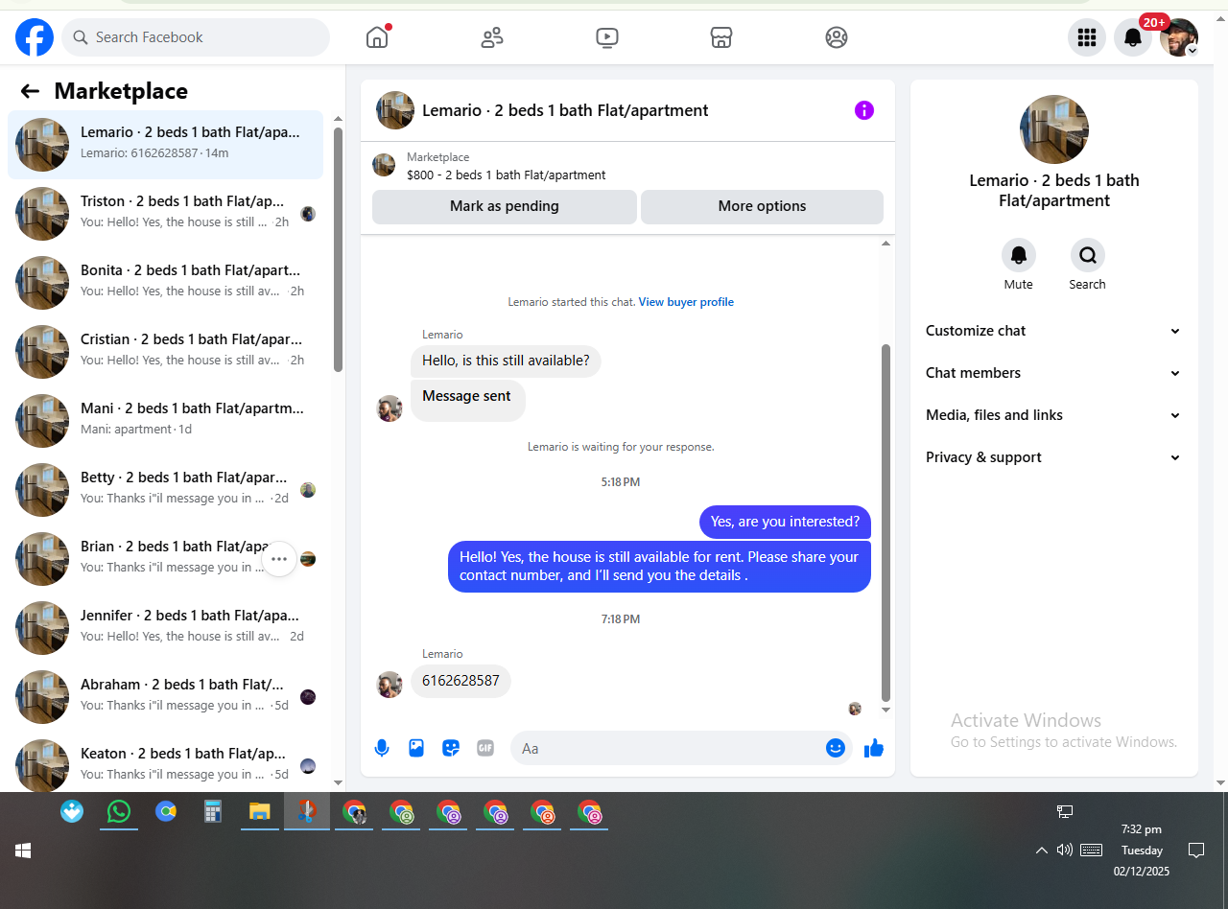The image size is (1228, 909).
Task: Open the Friends icon in the top bar
Action: [x=492, y=37]
